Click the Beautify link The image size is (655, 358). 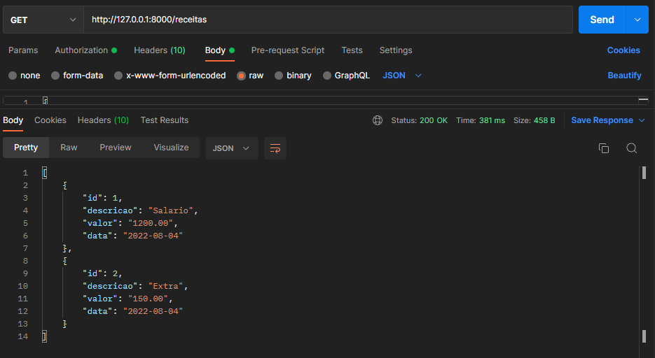(624, 76)
